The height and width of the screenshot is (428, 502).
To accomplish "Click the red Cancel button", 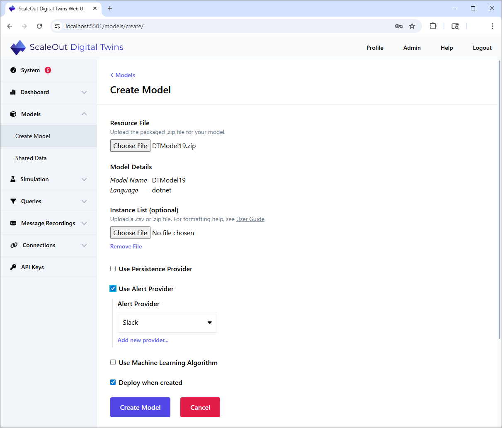I will [200, 407].
